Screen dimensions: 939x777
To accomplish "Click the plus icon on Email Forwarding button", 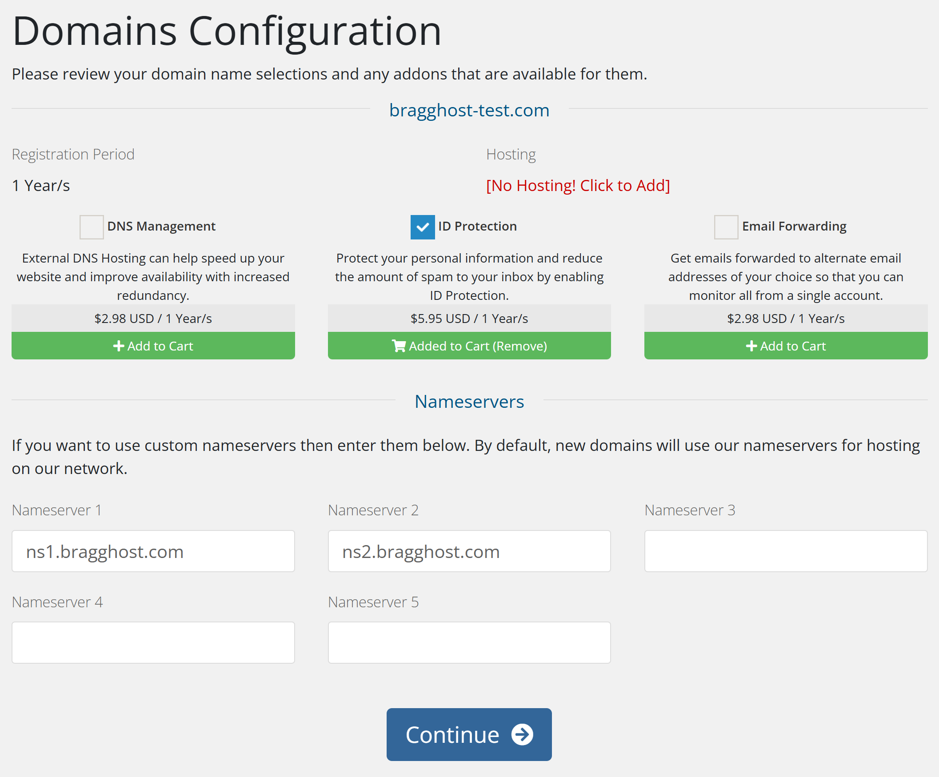I will (x=751, y=346).
